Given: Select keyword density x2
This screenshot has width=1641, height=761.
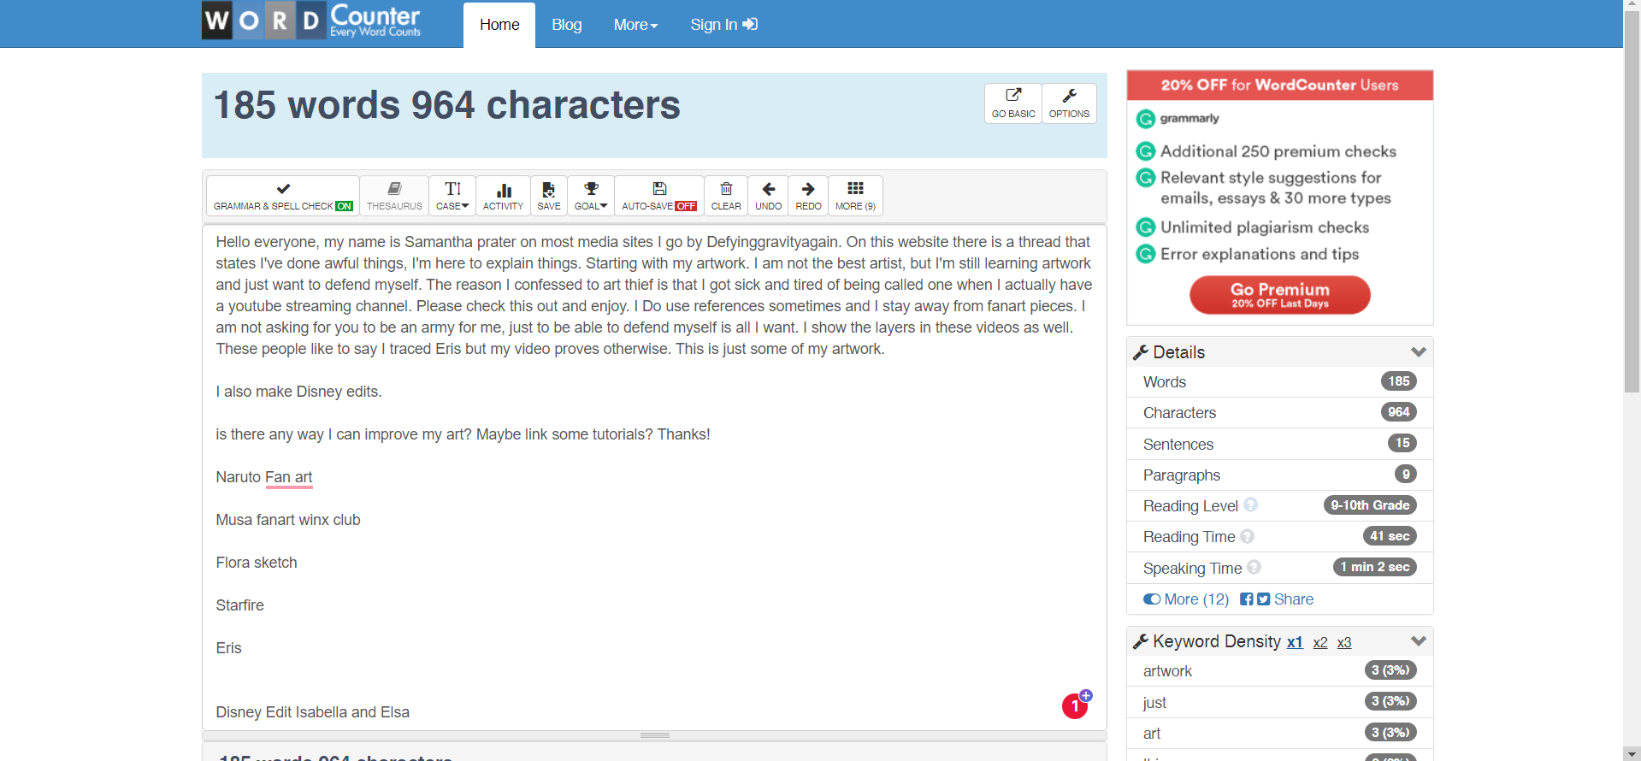Looking at the screenshot, I should click(1320, 643).
